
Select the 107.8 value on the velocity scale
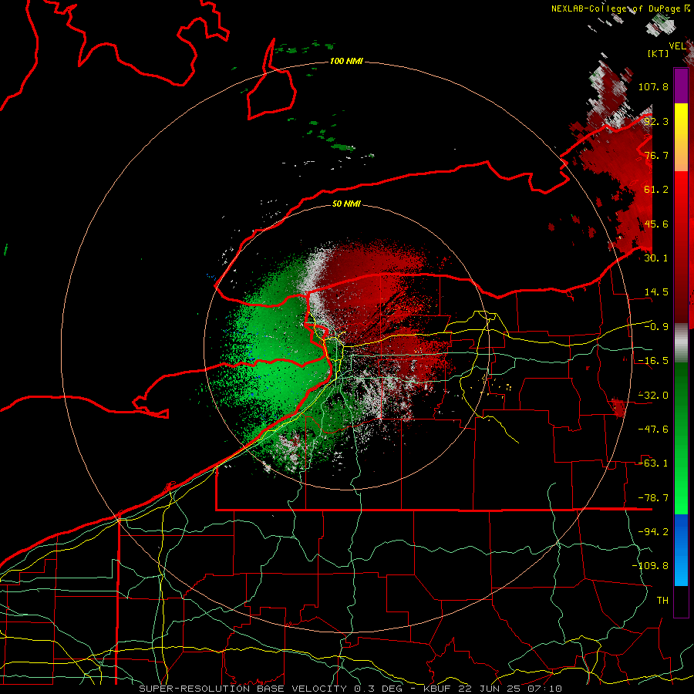point(653,86)
